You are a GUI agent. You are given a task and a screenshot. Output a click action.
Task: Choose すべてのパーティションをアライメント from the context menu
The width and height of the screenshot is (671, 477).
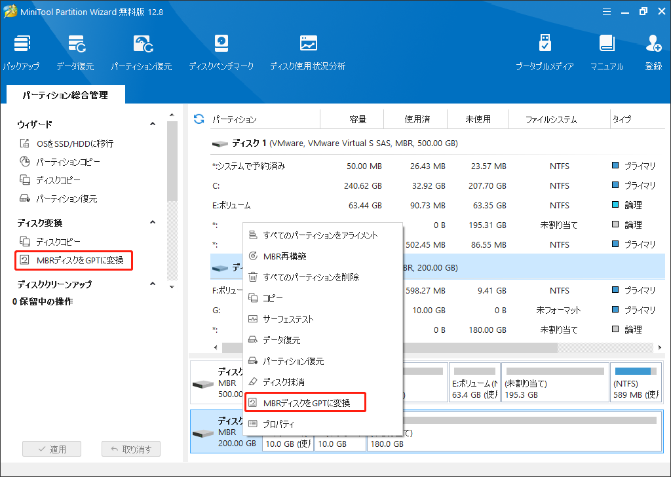322,235
